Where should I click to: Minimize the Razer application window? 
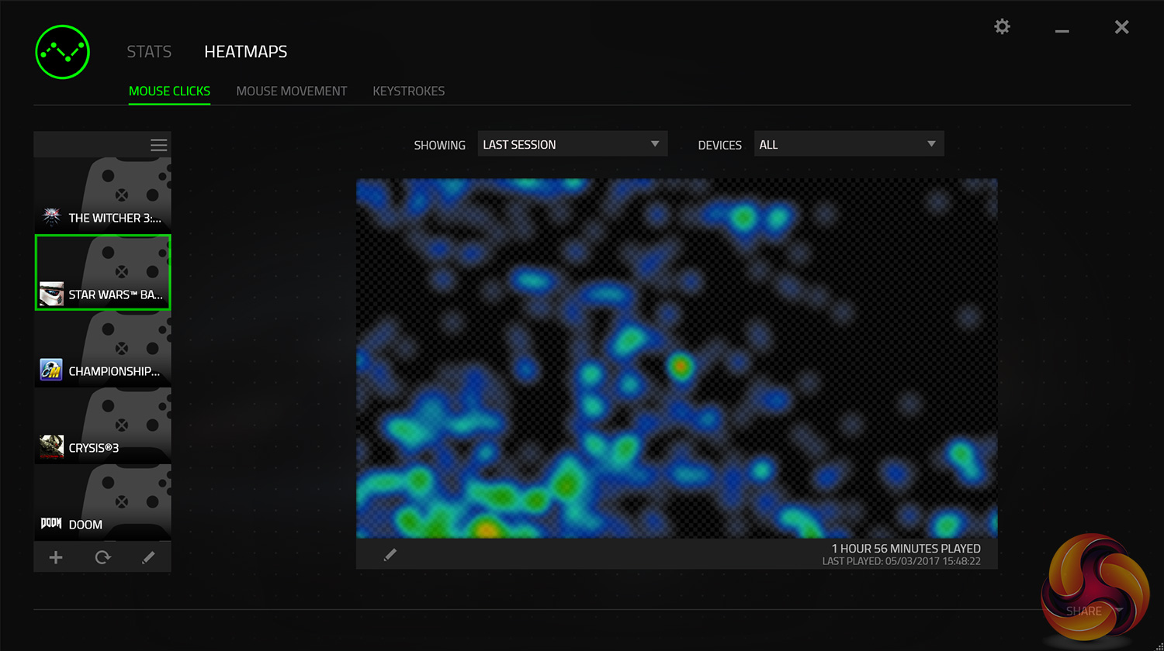[x=1062, y=29]
